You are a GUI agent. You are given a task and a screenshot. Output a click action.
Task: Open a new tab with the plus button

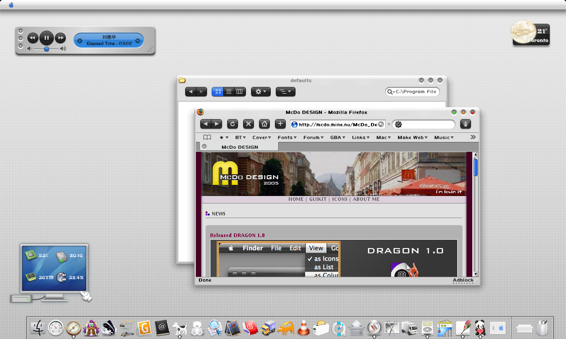(x=280, y=124)
